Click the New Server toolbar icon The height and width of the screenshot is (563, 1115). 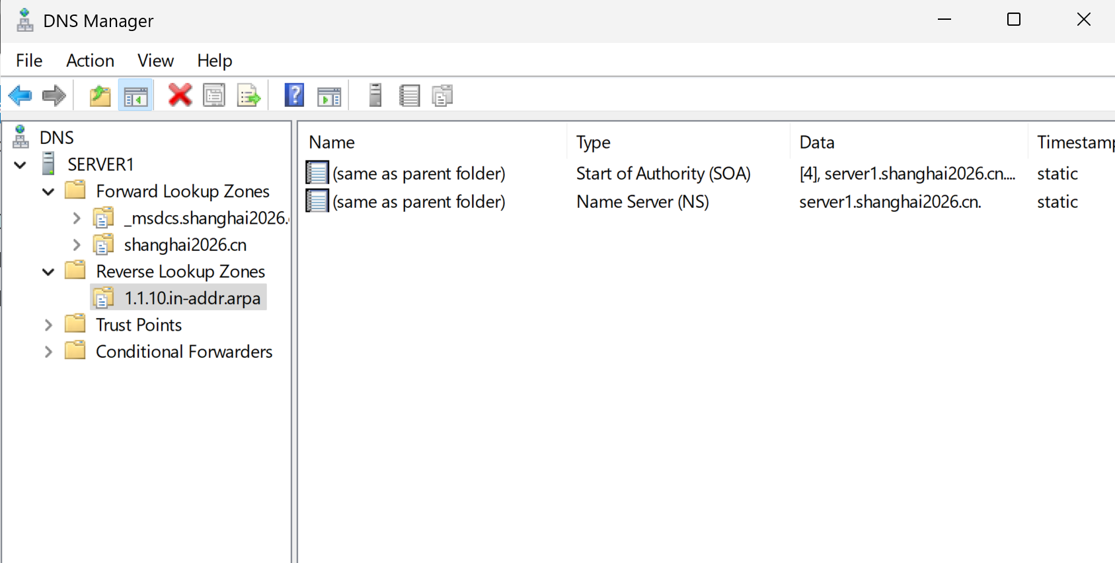(x=375, y=95)
